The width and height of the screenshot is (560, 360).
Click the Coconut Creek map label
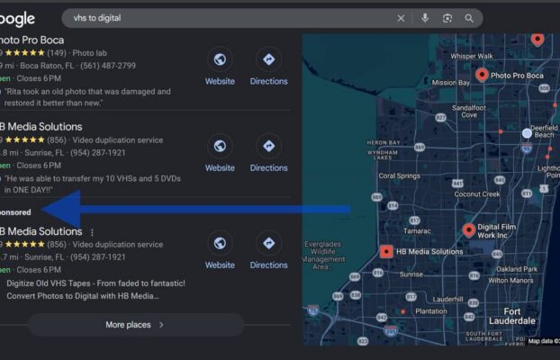point(477,194)
